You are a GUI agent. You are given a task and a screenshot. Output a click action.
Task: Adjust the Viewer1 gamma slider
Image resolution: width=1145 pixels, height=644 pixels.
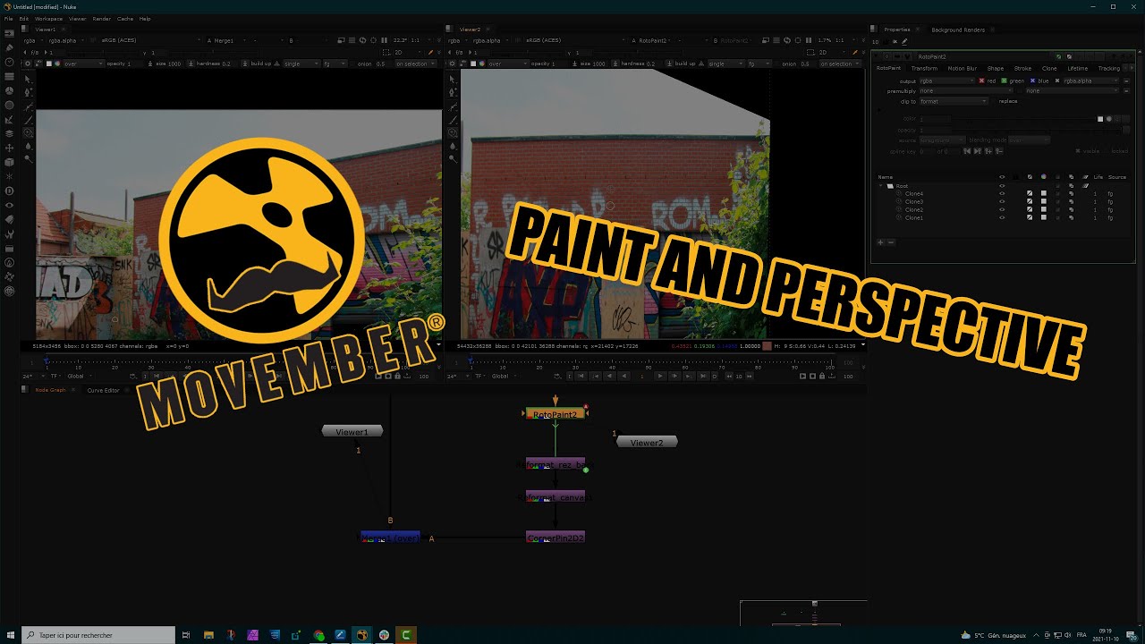point(213,52)
